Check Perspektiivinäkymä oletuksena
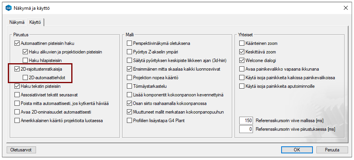354x160 pixels. [x=130, y=43]
